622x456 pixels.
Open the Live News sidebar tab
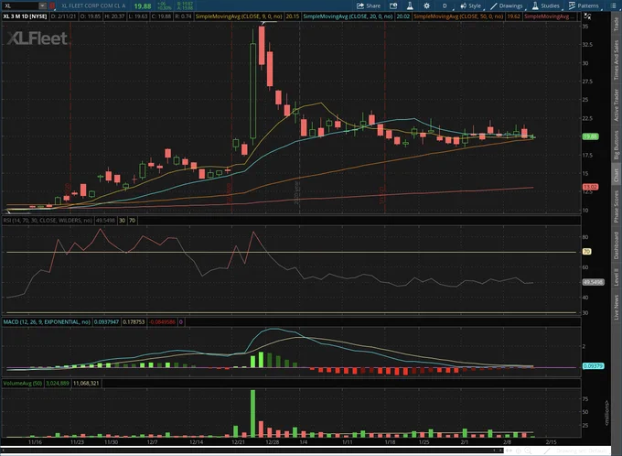pos(617,307)
